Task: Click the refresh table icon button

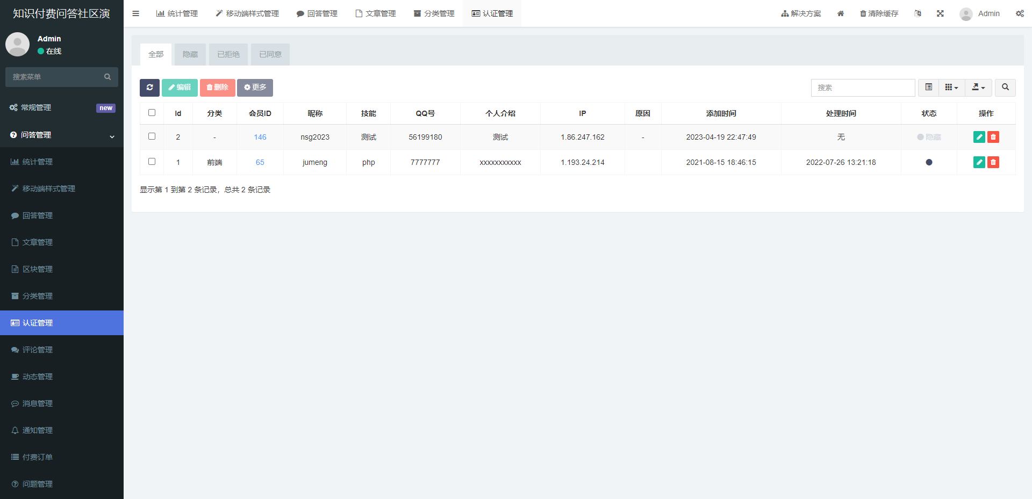Action: pyautogui.click(x=149, y=88)
